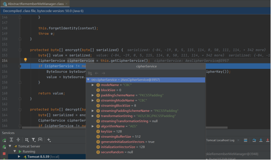The height and width of the screenshot is (160, 271).
Task: Click the red Stop button in Services
Action: tap(4, 153)
